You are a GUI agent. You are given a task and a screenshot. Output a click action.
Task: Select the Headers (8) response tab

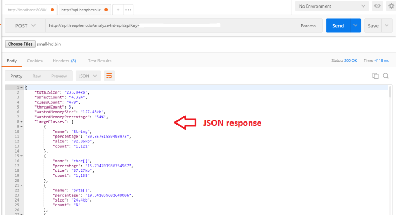pos(65,61)
